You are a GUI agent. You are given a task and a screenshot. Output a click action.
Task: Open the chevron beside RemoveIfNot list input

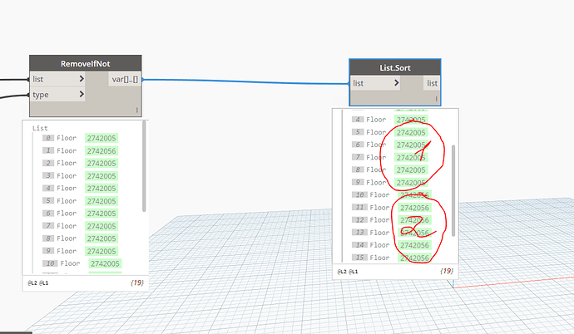coord(82,79)
